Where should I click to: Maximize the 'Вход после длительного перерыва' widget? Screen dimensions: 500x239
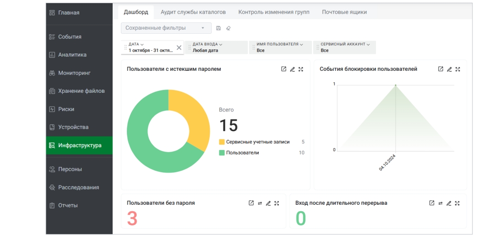coord(457,203)
